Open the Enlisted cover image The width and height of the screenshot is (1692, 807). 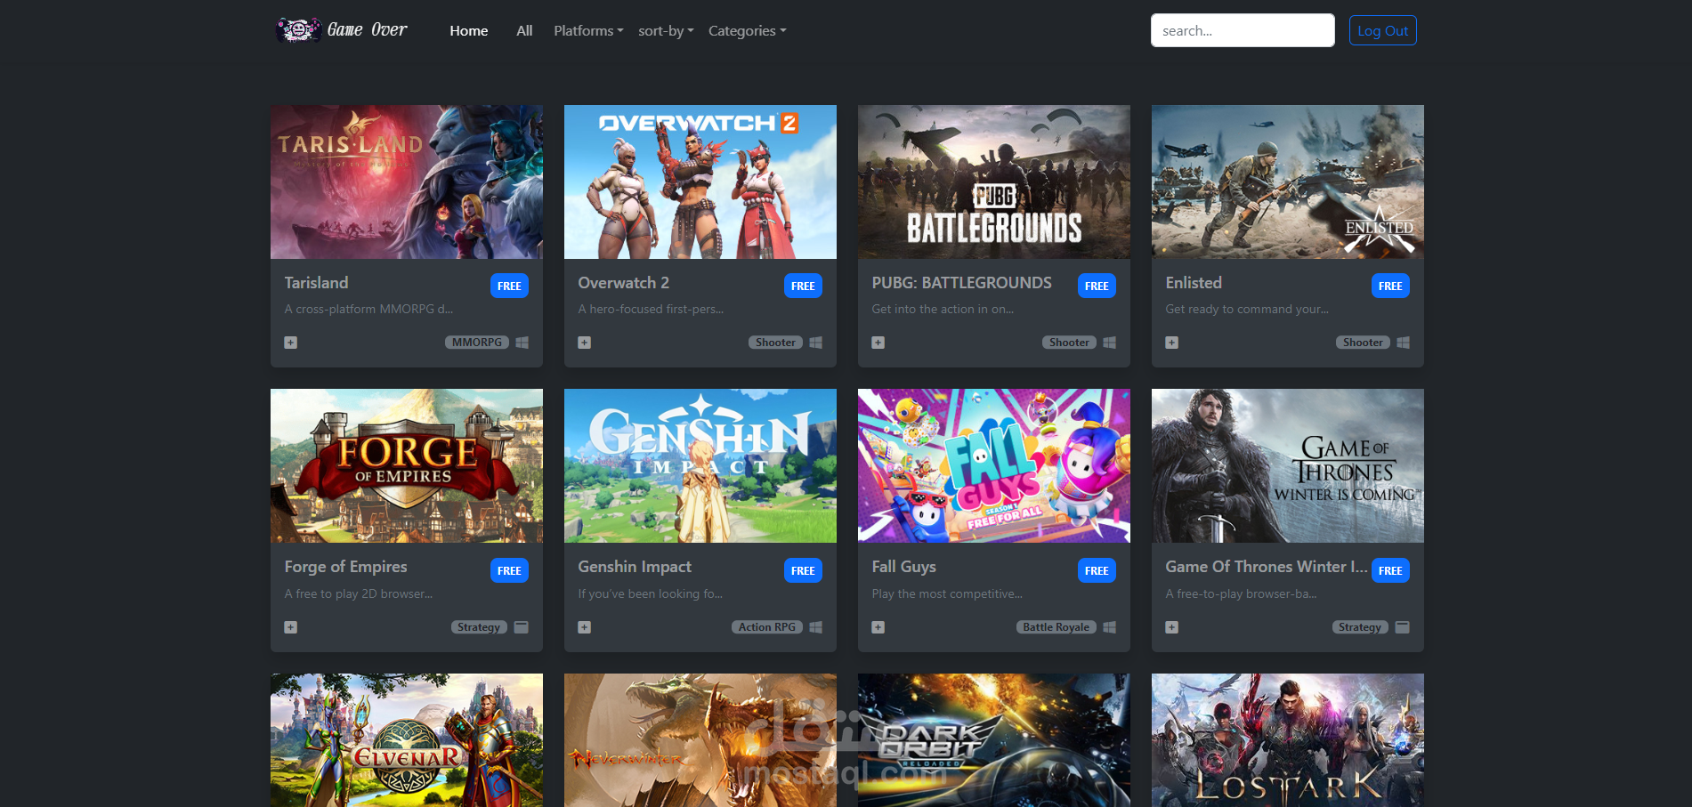tap(1288, 182)
